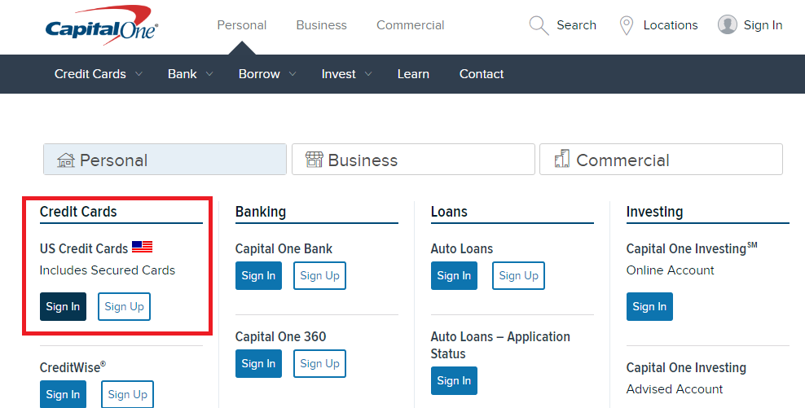This screenshot has height=408, width=805.
Task: Expand the Bank menu chevron
Action: coord(209,74)
